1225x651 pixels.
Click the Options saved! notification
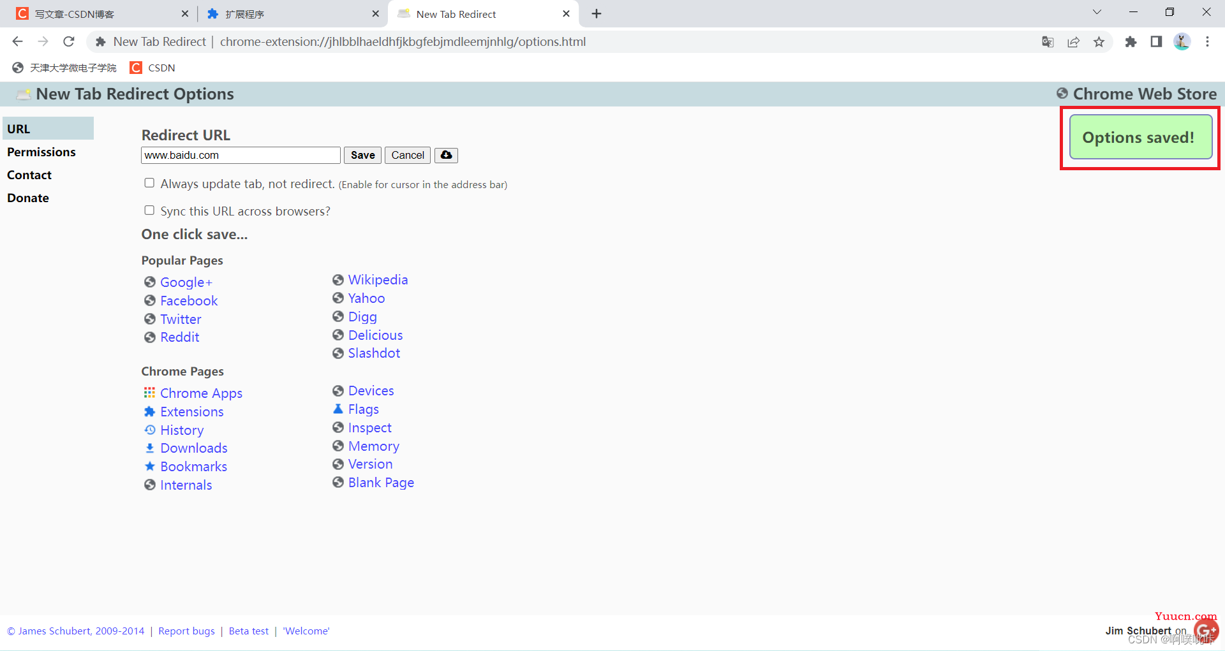[x=1140, y=137]
